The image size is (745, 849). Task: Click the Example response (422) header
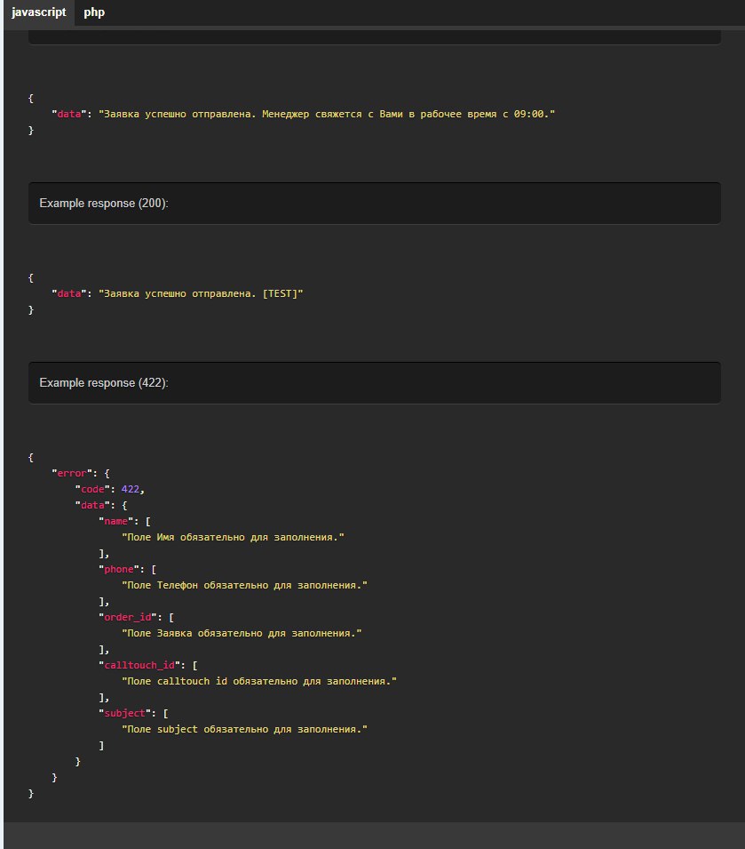374,383
